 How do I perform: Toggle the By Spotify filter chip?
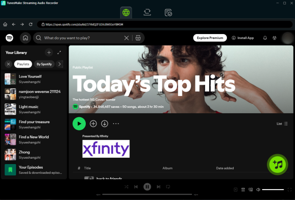pos(44,64)
